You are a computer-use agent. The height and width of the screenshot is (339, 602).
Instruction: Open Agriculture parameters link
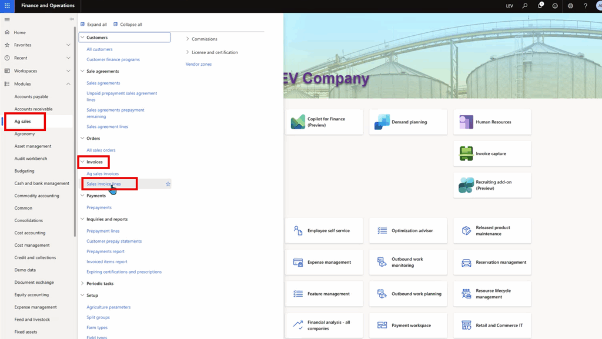click(x=109, y=307)
